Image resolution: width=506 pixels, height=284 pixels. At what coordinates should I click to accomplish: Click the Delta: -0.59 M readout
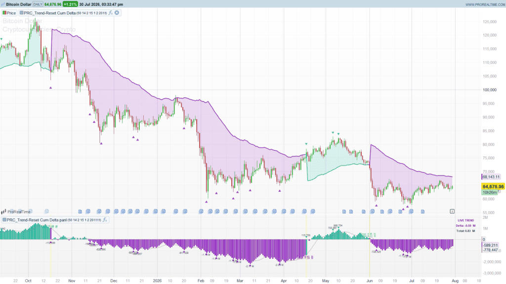click(x=465, y=226)
